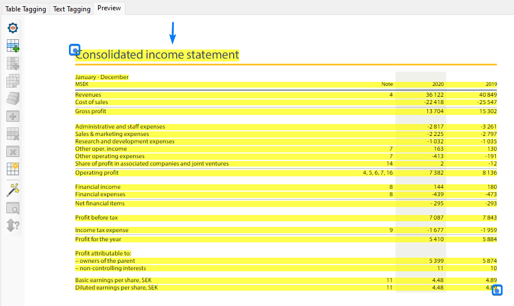514x306 pixels.
Task: Click the grayed insert row plus icon
Action: click(x=13, y=116)
